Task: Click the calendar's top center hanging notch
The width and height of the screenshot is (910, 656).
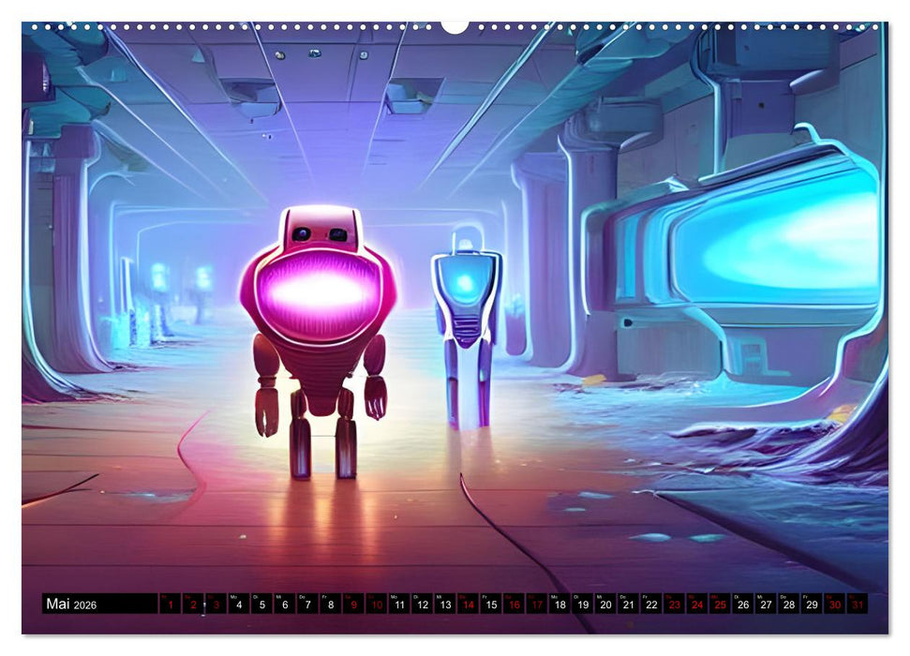Action: 455,26
